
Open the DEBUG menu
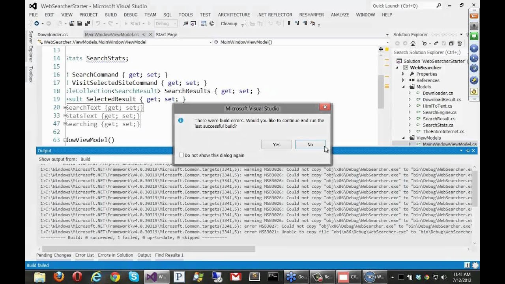coord(131,15)
